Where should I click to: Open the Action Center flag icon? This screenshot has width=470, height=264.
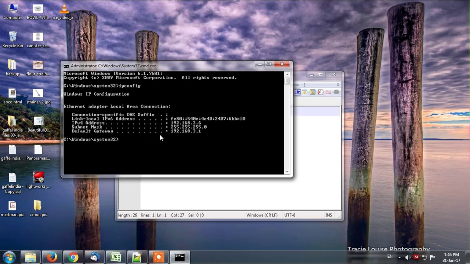click(x=433, y=257)
